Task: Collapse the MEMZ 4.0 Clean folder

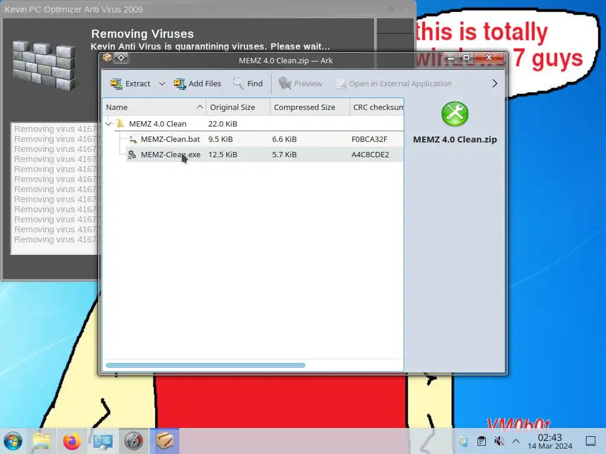Action: coord(109,124)
